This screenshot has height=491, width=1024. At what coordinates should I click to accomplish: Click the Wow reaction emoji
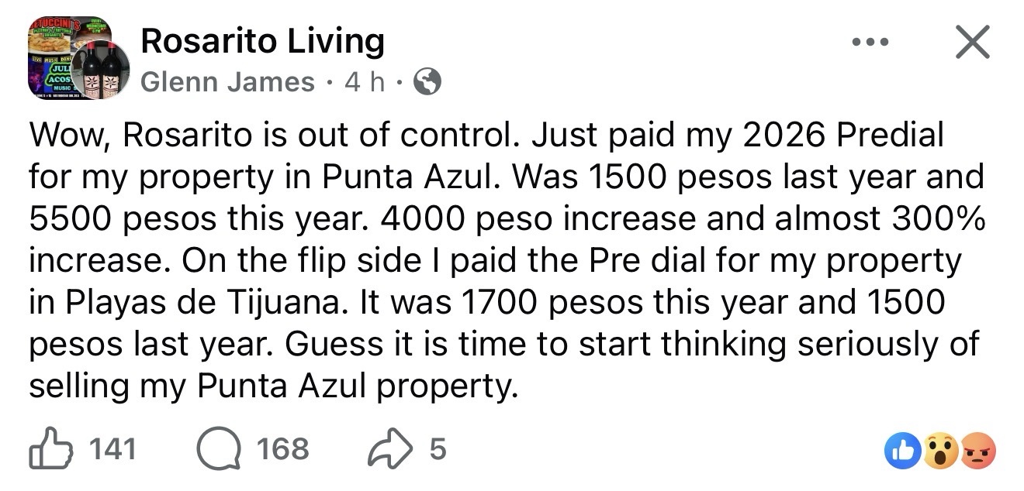click(x=940, y=450)
